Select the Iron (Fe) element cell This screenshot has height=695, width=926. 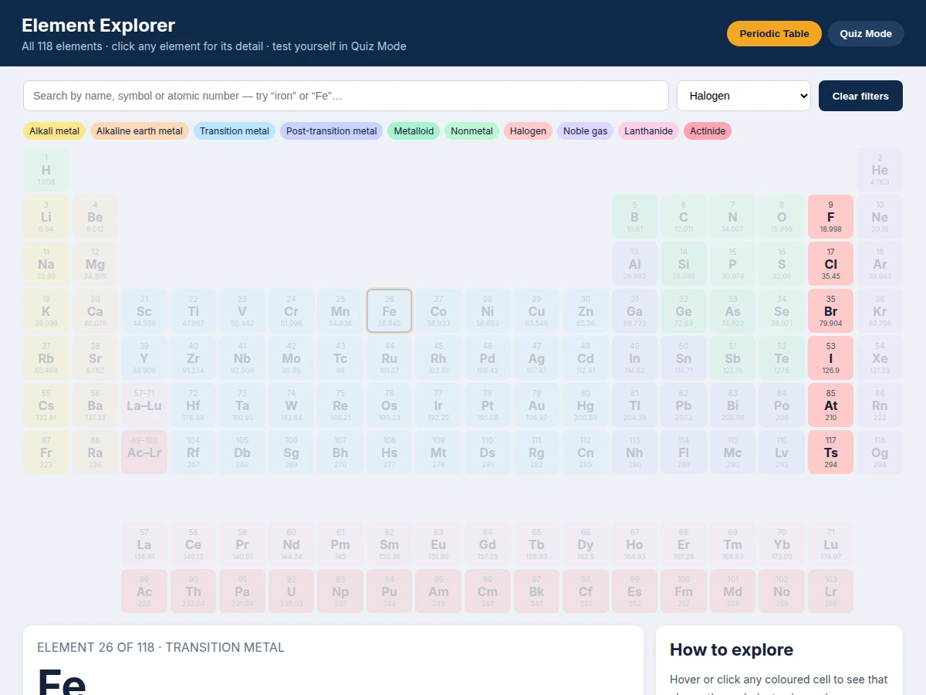[389, 311]
